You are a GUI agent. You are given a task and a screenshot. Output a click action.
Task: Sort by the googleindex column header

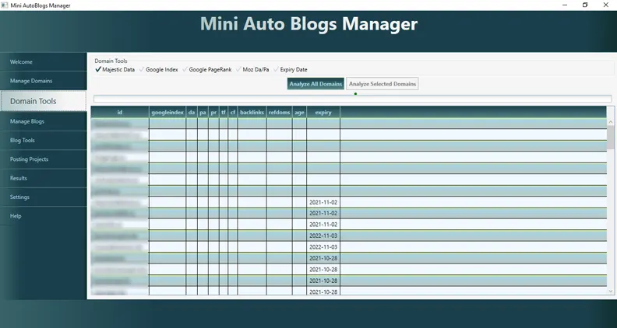pos(167,112)
